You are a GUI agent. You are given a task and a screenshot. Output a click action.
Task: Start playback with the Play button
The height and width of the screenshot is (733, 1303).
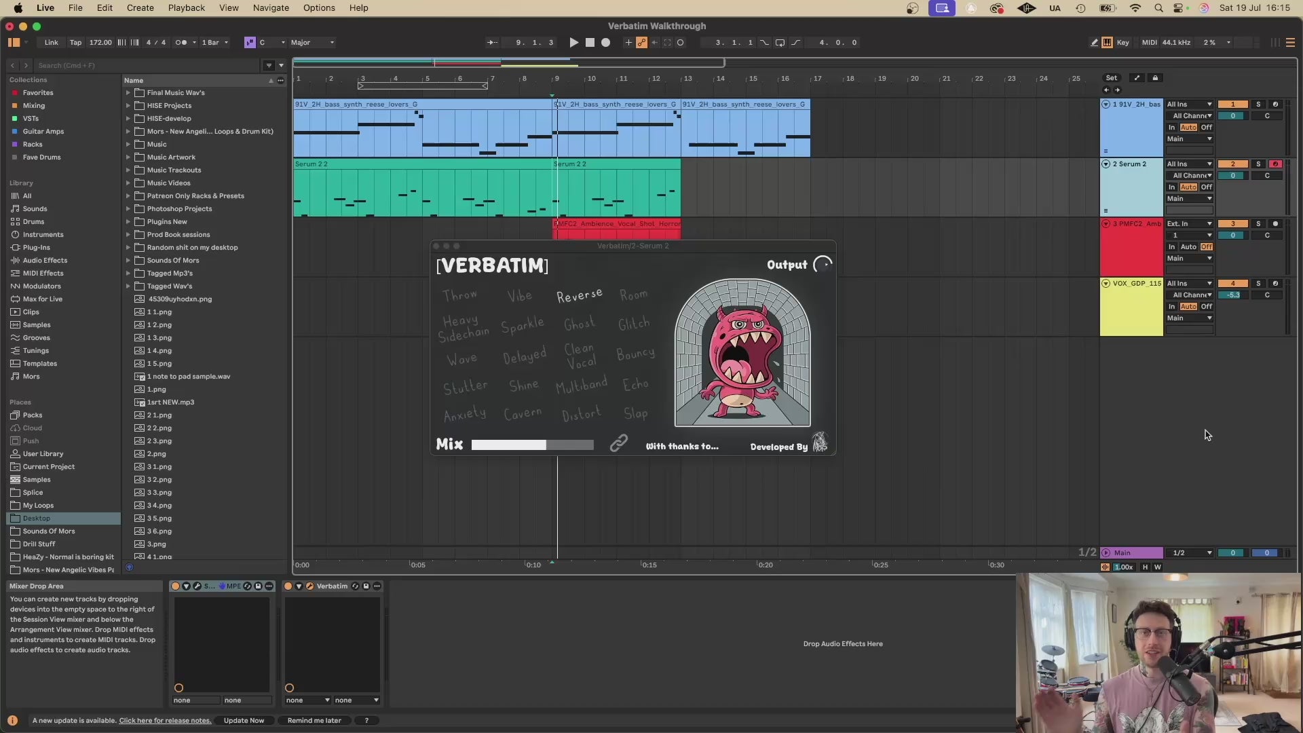click(574, 43)
